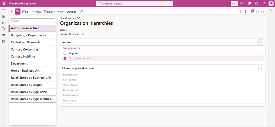This screenshot has width=275, height=127.
Task: Click the Refresh page icon
Action: click(257, 12)
